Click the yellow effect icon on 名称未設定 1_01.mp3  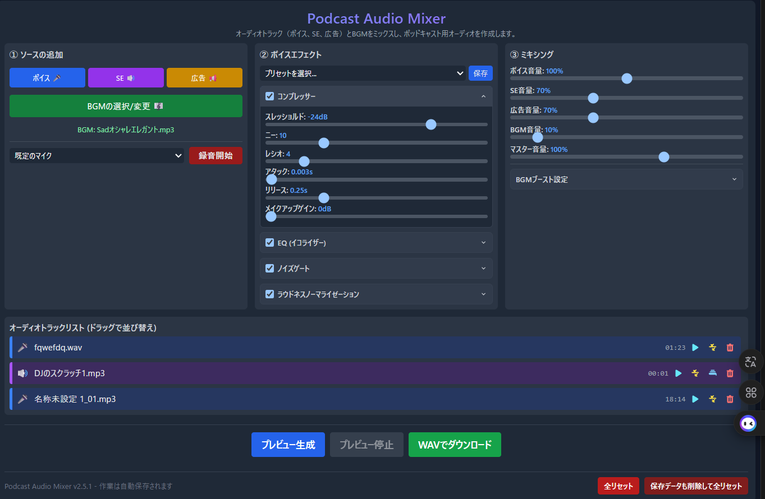(713, 399)
